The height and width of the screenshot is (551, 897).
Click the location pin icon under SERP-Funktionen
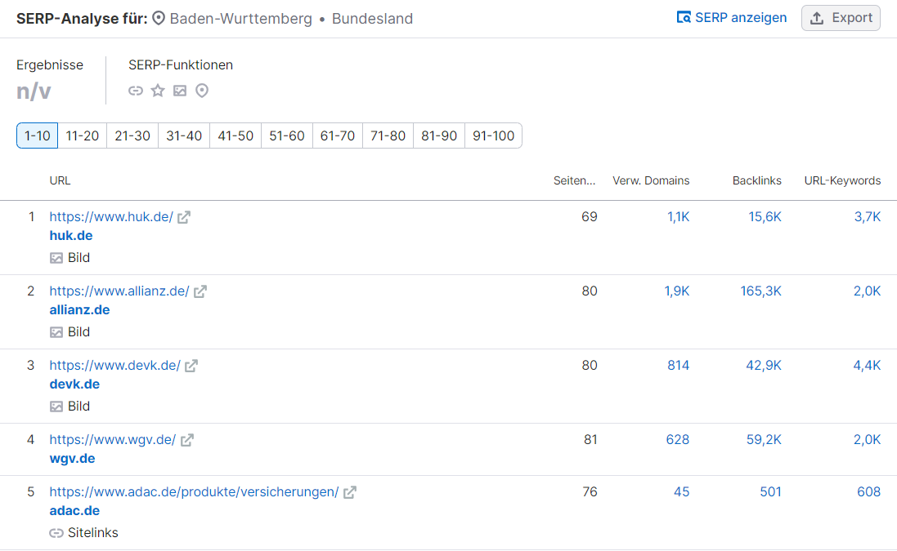[201, 91]
